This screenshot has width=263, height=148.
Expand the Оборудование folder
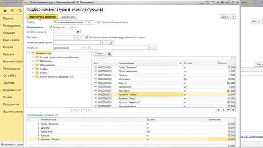pos(33,65)
